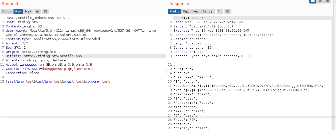Switch Response view to Raw

pos(186,11)
